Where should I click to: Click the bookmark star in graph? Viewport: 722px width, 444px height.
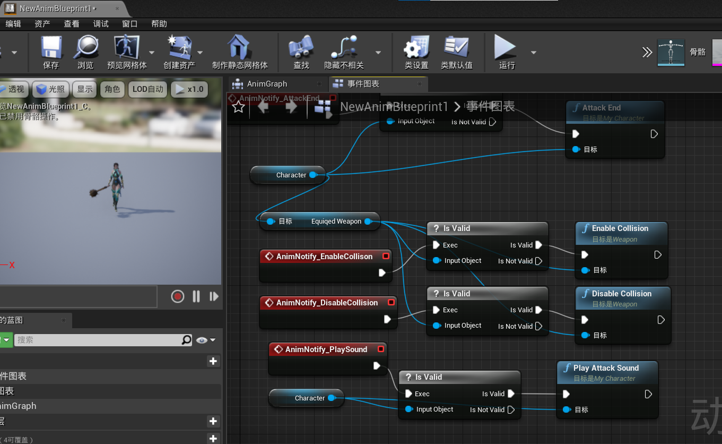tap(239, 107)
